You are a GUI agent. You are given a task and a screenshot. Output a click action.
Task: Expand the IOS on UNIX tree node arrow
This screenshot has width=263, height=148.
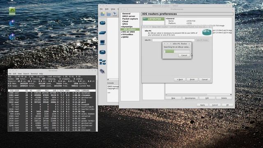pyautogui.click(x=122, y=32)
